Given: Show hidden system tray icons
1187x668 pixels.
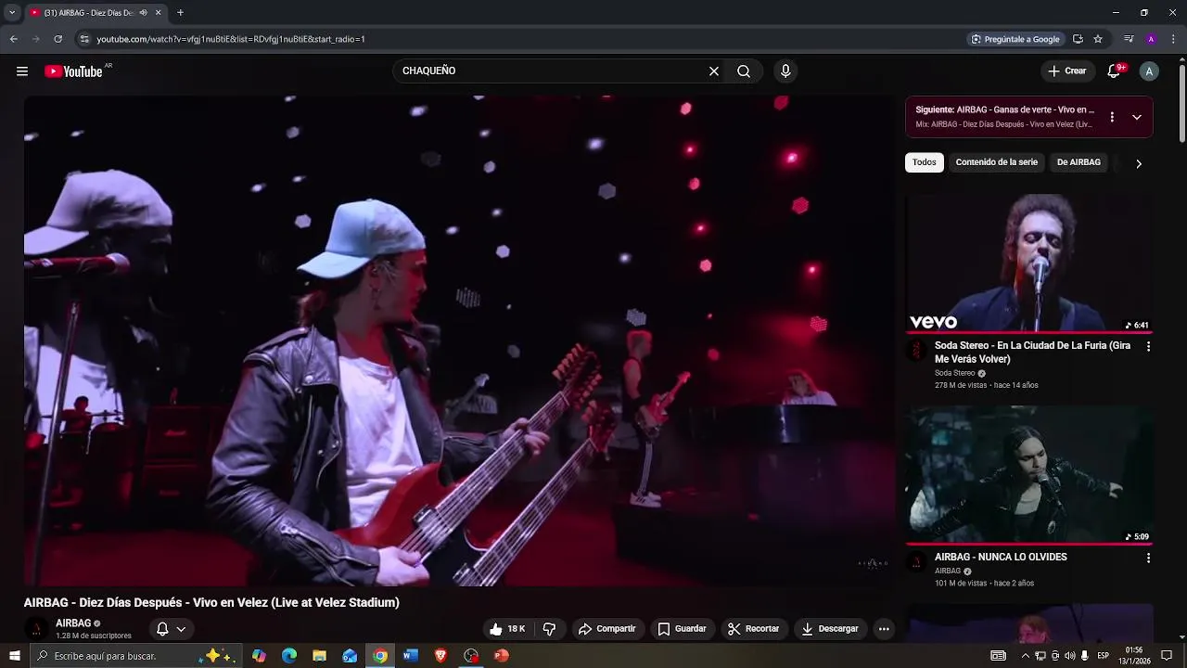Looking at the screenshot, I should (1025, 656).
